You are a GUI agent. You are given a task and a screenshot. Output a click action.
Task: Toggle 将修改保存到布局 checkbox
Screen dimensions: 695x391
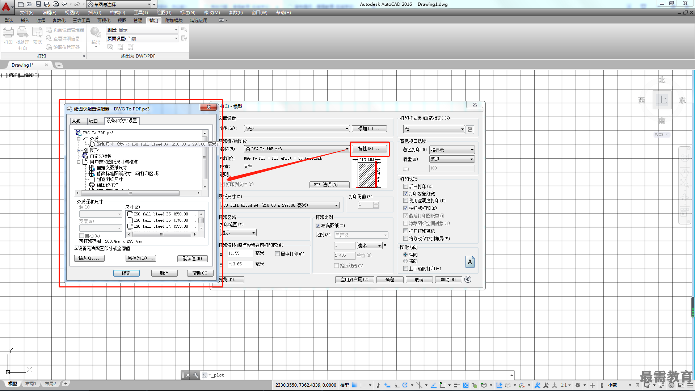coord(406,239)
